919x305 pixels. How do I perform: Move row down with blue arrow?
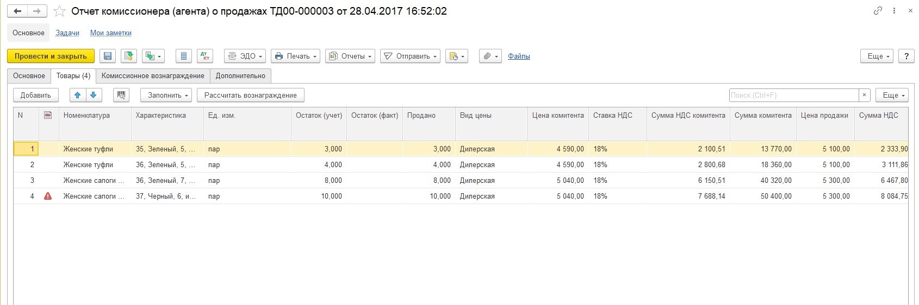tap(94, 96)
